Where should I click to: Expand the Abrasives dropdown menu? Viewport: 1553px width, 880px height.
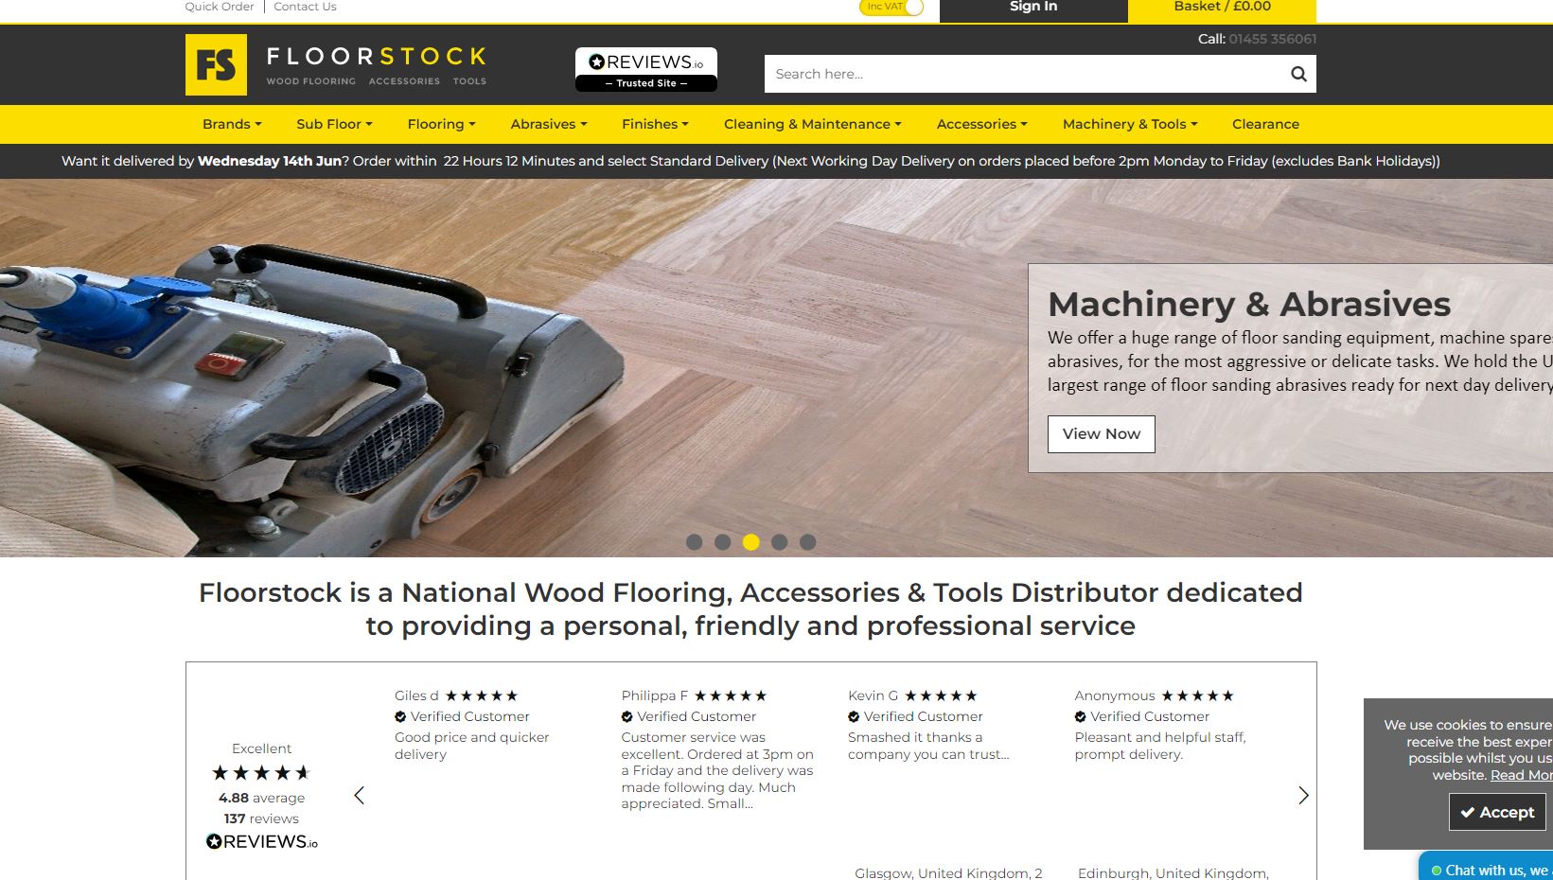(x=549, y=124)
